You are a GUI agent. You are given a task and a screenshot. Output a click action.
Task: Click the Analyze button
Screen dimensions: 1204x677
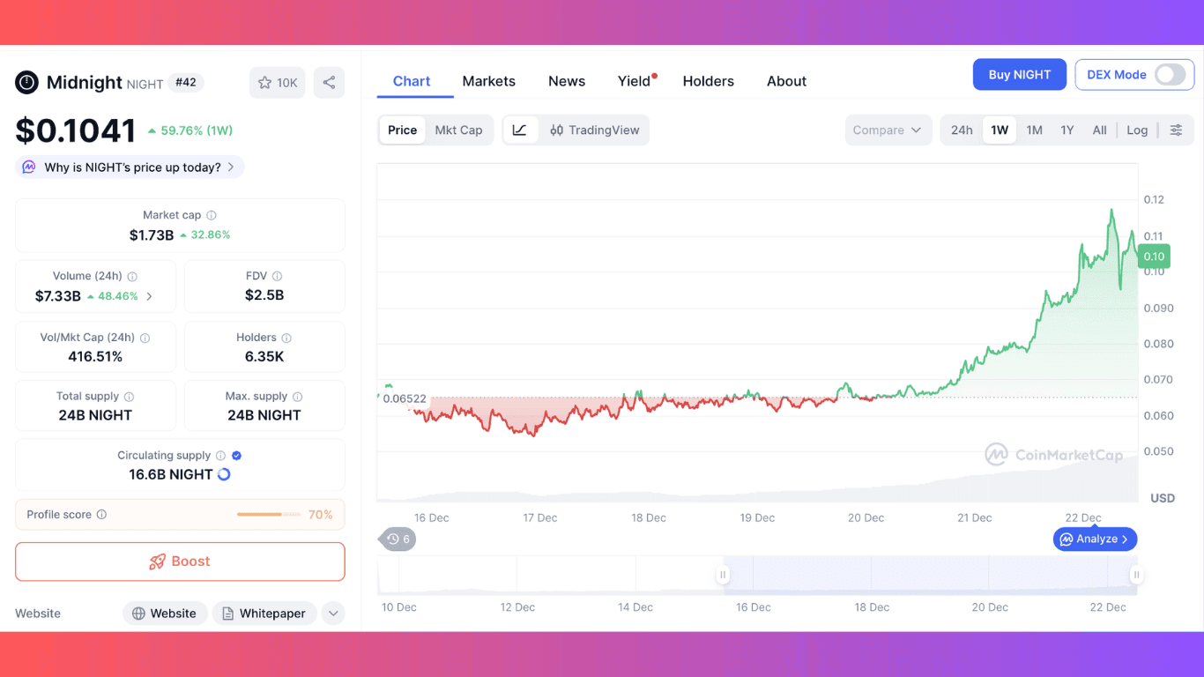[x=1096, y=539]
